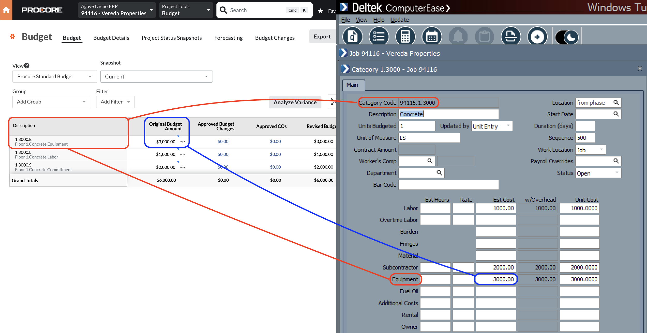Click the document lookup toolbar icon in ComputerEase
The image size is (647, 333).
coord(353,37)
